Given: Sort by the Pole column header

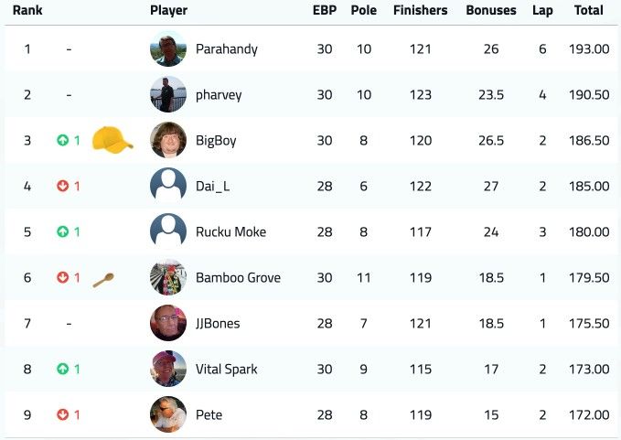Looking at the screenshot, I should point(364,10).
